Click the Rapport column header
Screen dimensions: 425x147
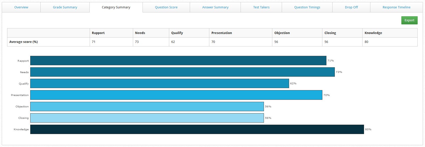tap(98, 33)
